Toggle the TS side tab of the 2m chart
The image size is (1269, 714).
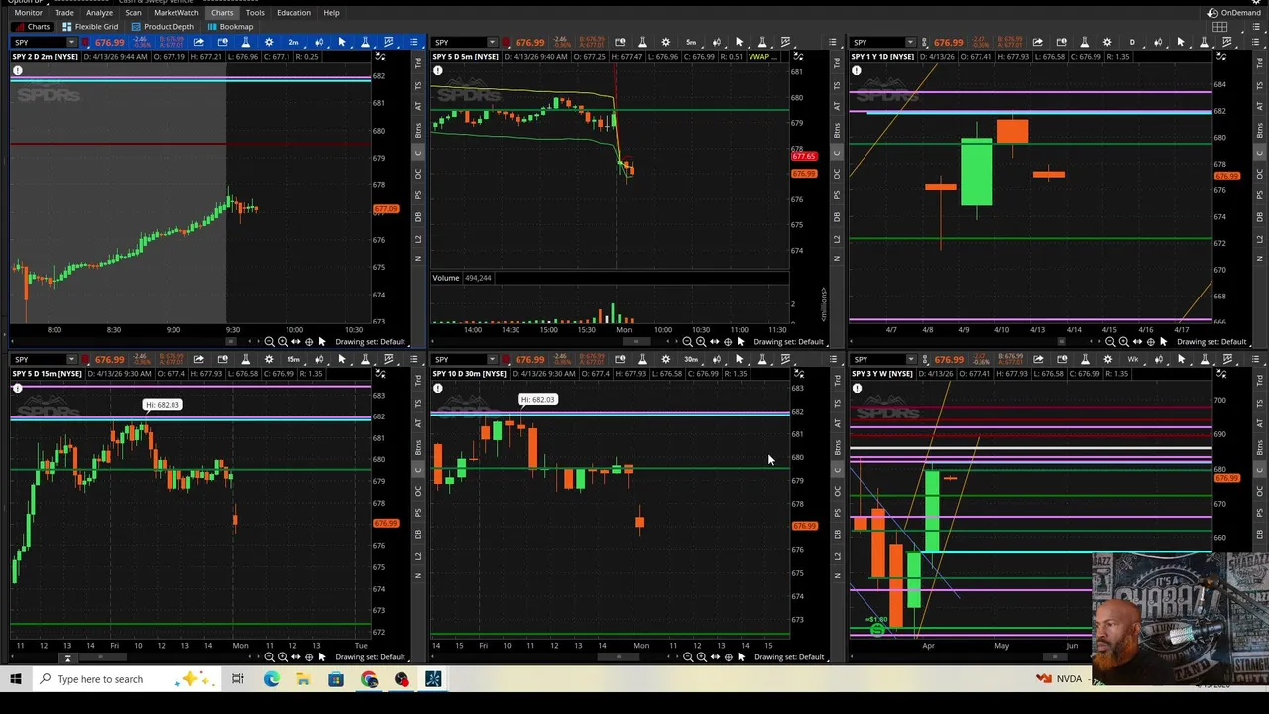click(418, 84)
